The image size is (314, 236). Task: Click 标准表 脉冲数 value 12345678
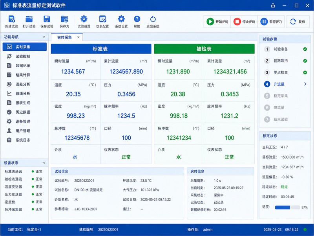(x=77, y=138)
